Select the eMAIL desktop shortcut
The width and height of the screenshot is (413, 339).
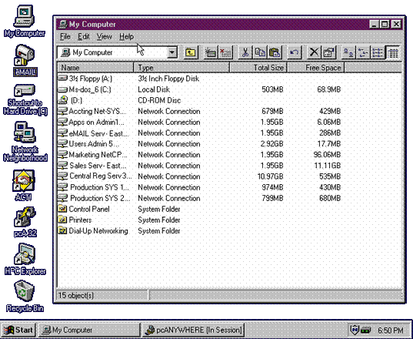tap(25, 55)
